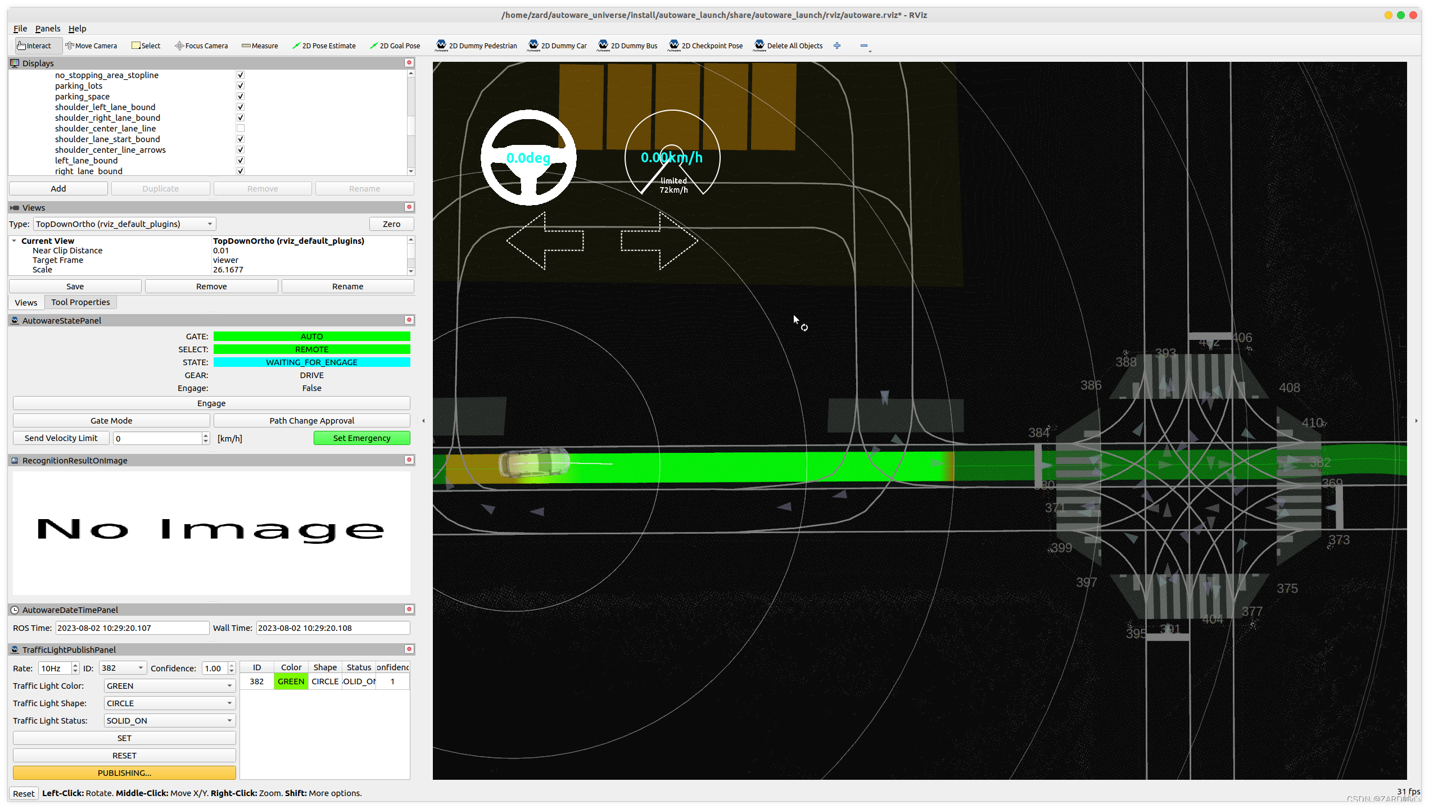1429x809 pixels.
Task: Open the view Type dropdown TopDownOrtho
Action: click(x=124, y=224)
